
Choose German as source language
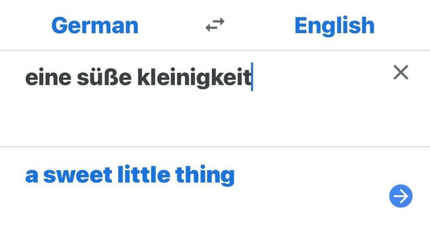click(95, 26)
